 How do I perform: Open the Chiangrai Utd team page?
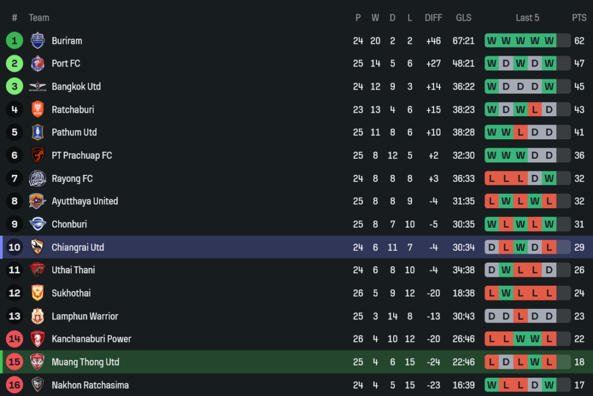pyautogui.click(x=78, y=247)
